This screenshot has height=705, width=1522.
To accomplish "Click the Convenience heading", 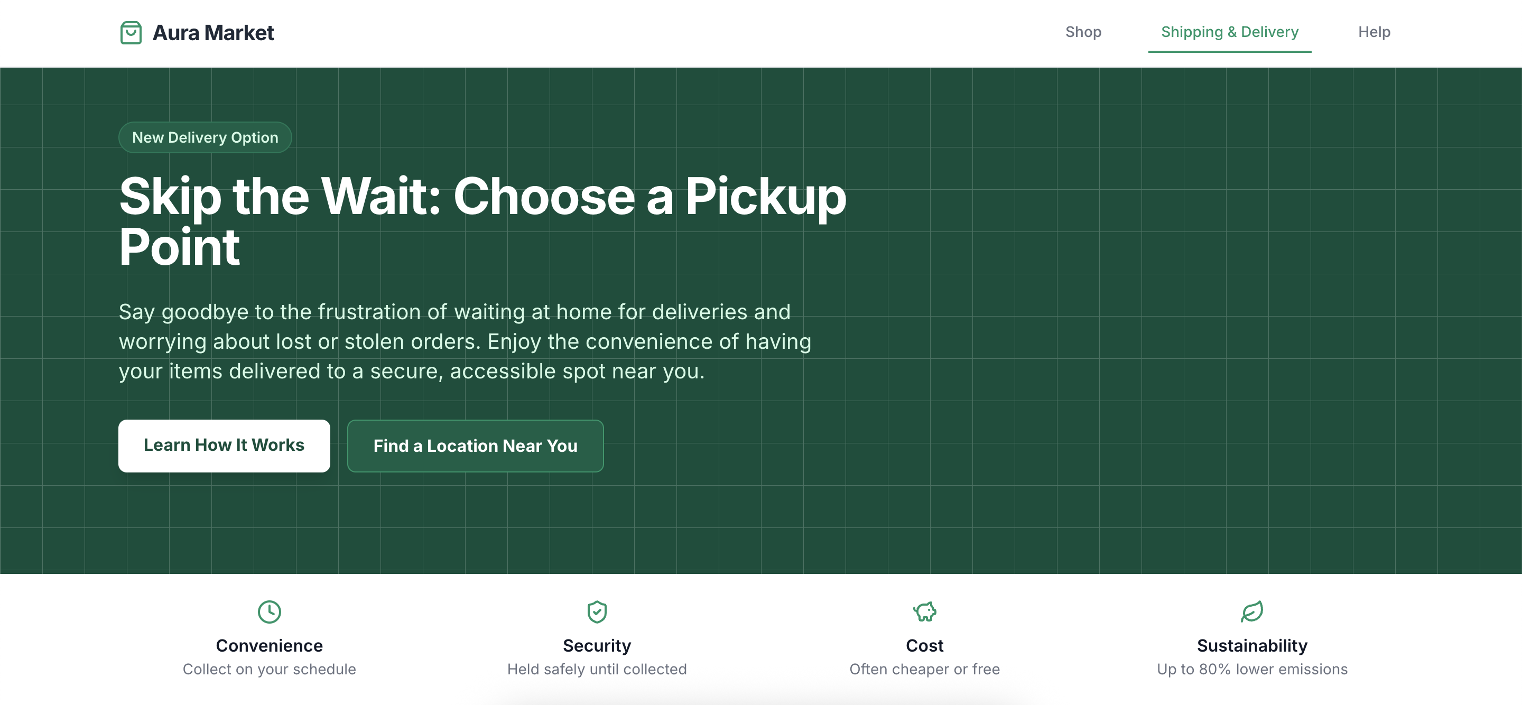I will click(x=270, y=645).
